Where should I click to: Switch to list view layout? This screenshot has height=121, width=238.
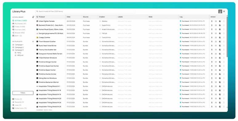[220, 11]
